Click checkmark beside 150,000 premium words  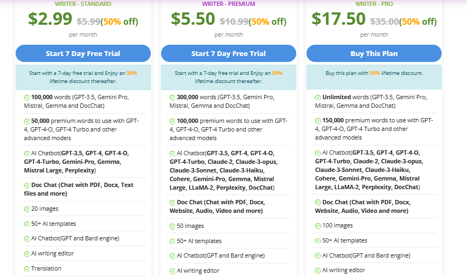tap(318, 121)
